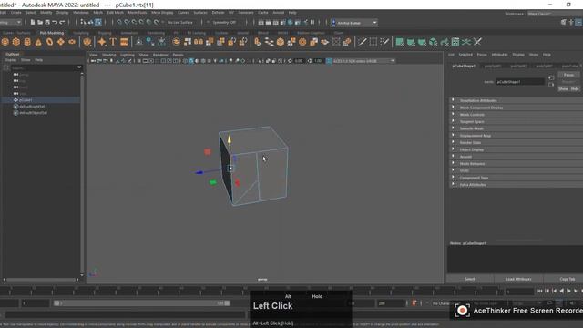The image size is (583, 328).
Task: Open the polySplit1 attribute tab
Action: click(x=493, y=67)
